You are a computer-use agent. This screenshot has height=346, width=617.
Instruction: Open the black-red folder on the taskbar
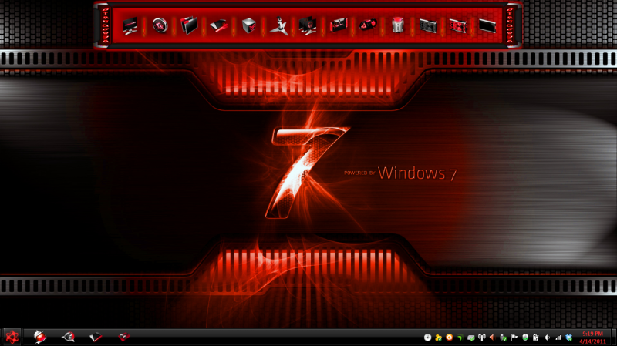(96, 337)
